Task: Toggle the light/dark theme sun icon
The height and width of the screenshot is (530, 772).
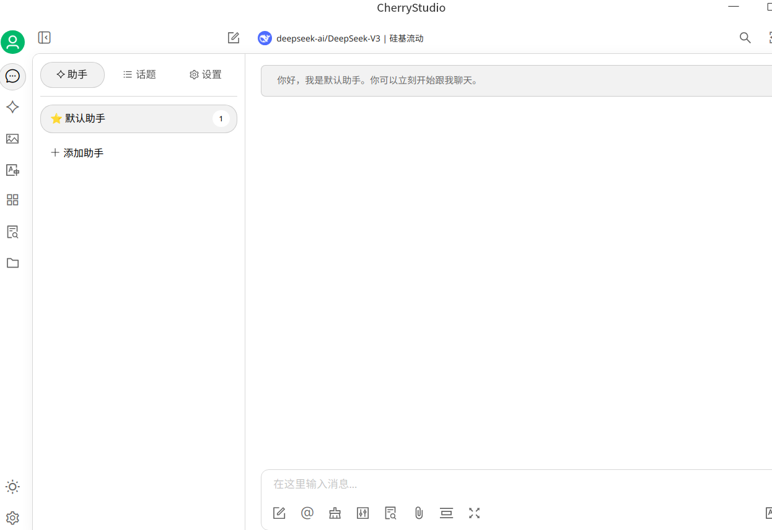Action: (x=12, y=487)
